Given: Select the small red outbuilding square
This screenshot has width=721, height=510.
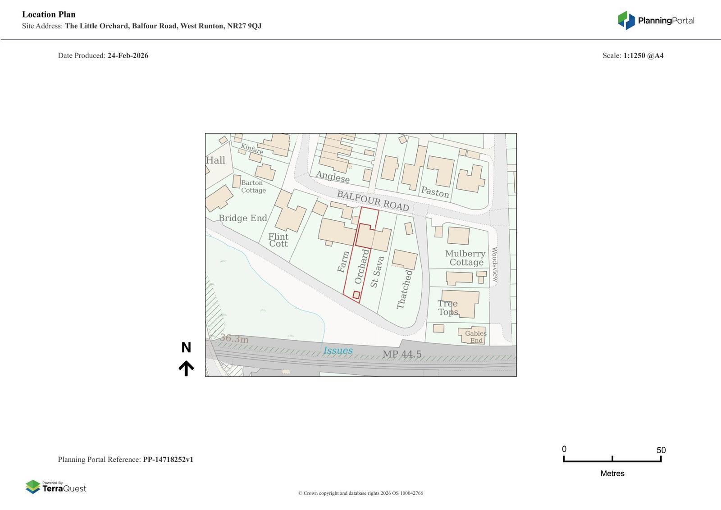Looking at the screenshot, I should pyautogui.click(x=356, y=295).
